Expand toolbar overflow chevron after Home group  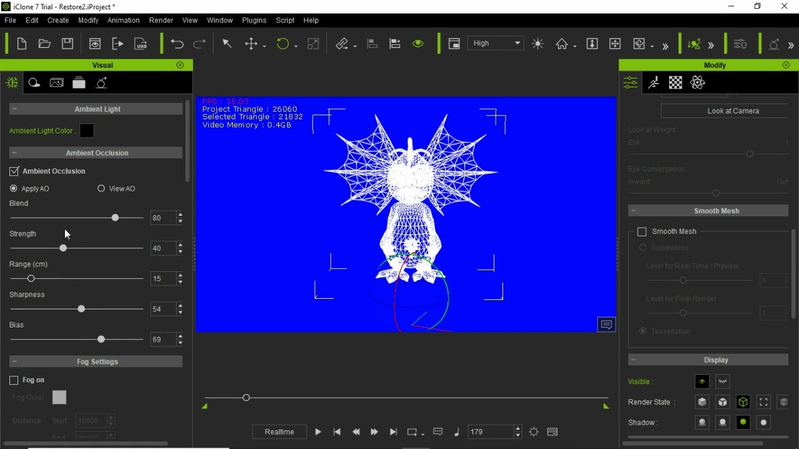[x=665, y=46]
